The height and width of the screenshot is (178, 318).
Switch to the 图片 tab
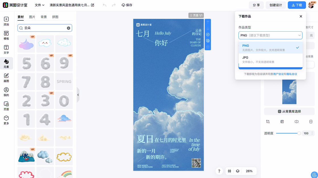[x=32, y=17]
